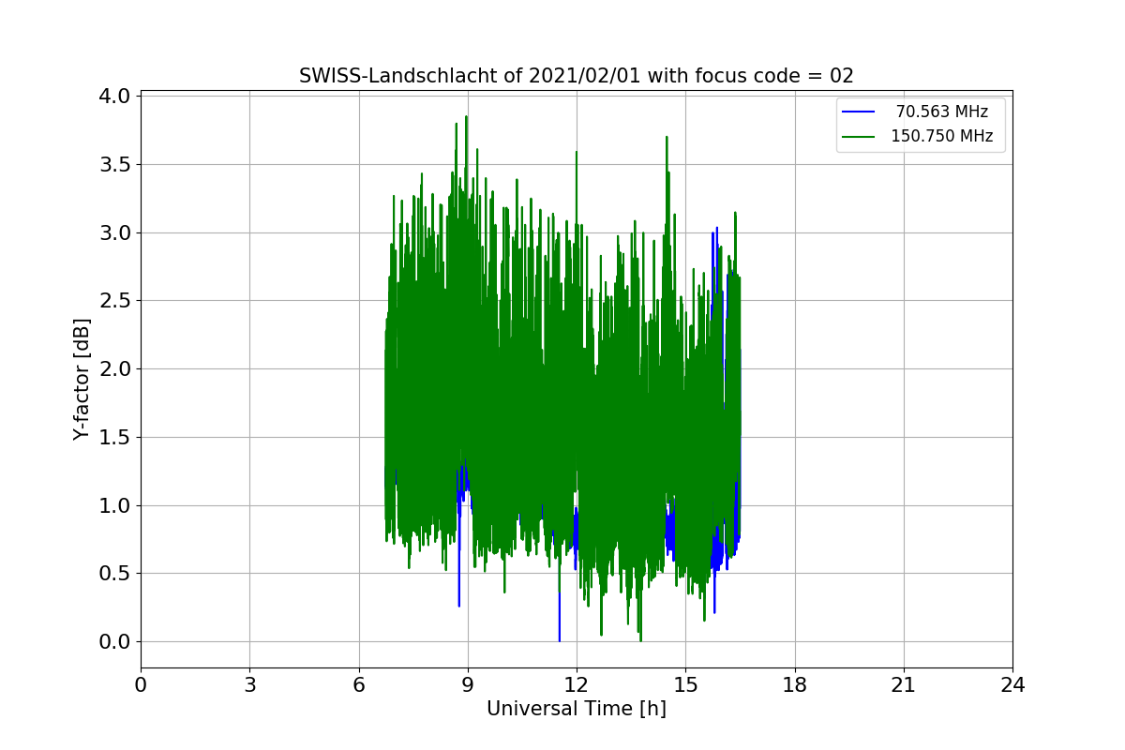Click the y-axis tick label 3.5
Screen dimensions: 1125x750
115,165
